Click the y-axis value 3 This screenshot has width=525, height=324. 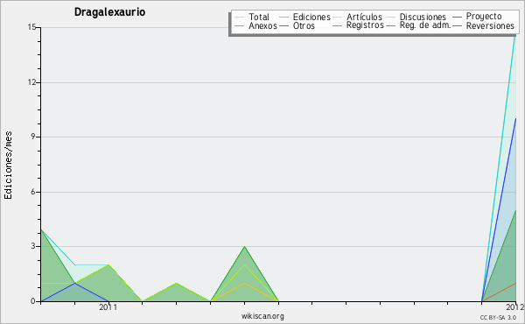coord(33,246)
